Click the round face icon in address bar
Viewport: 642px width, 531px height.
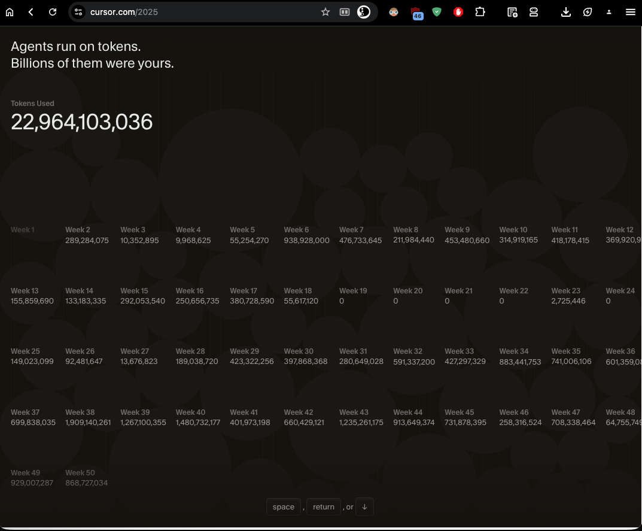click(x=364, y=12)
